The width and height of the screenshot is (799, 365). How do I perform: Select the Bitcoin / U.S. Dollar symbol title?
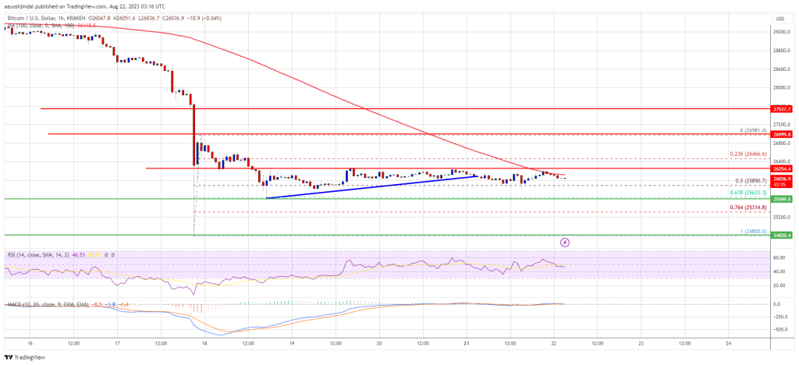pos(47,18)
